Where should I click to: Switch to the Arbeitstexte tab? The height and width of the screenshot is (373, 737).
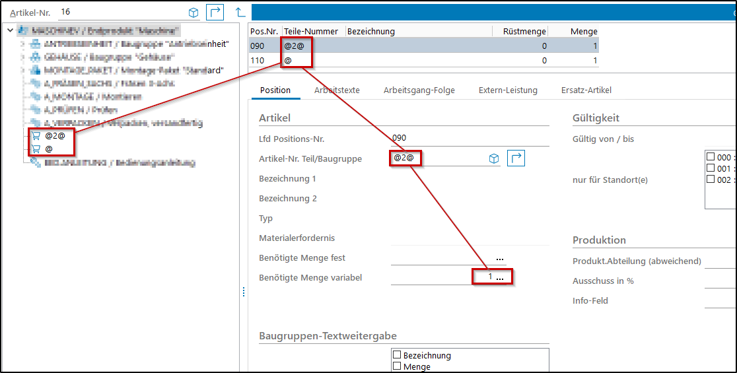pos(337,90)
